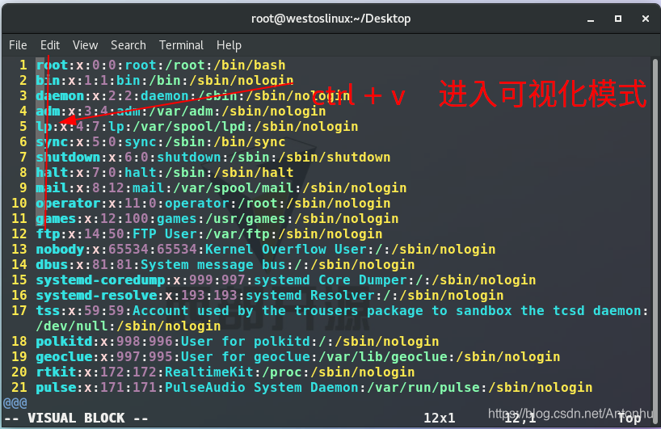Image resolution: width=661 pixels, height=429 pixels.
Task: Open the View menu
Action: 85,45
